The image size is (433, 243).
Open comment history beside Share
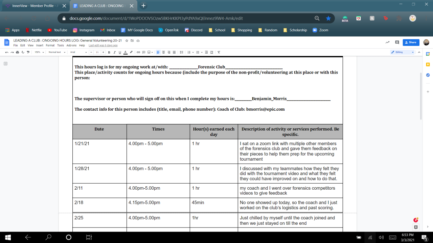(x=397, y=43)
